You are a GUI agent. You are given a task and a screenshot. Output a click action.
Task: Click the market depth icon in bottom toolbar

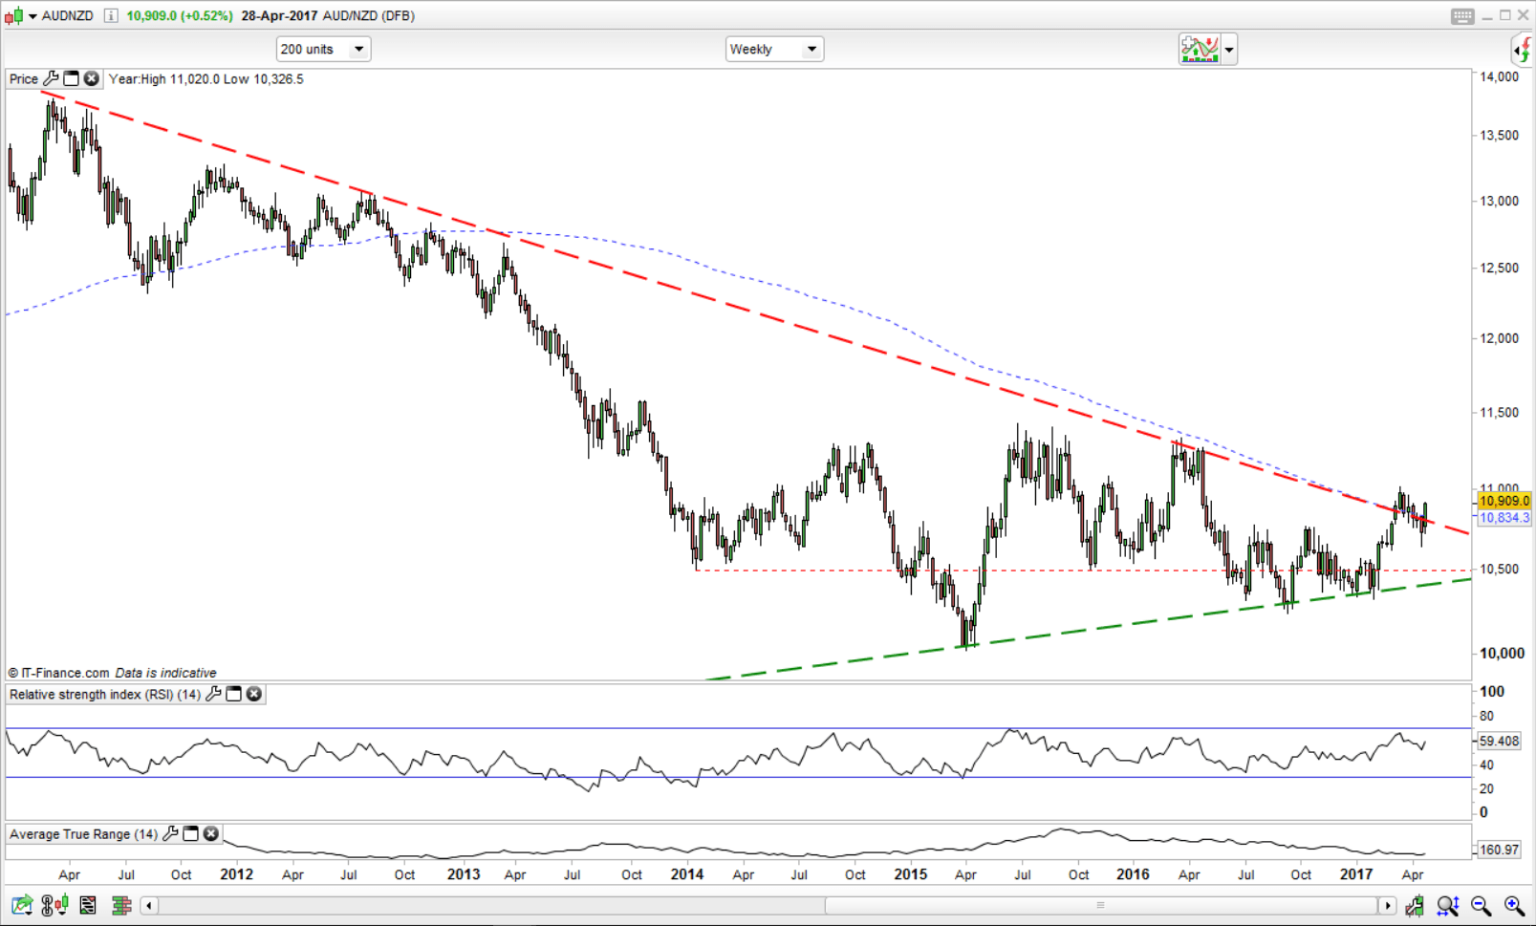(x=121, y=904)
